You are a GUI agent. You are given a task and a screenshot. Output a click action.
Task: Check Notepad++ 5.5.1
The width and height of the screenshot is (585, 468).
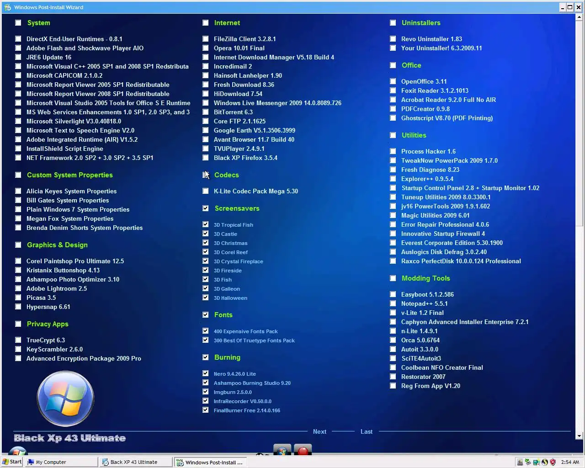(x=393, y=303)
